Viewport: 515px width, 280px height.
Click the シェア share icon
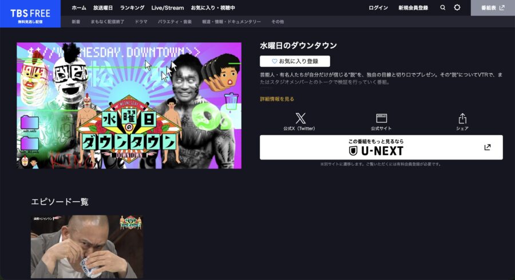462,119
